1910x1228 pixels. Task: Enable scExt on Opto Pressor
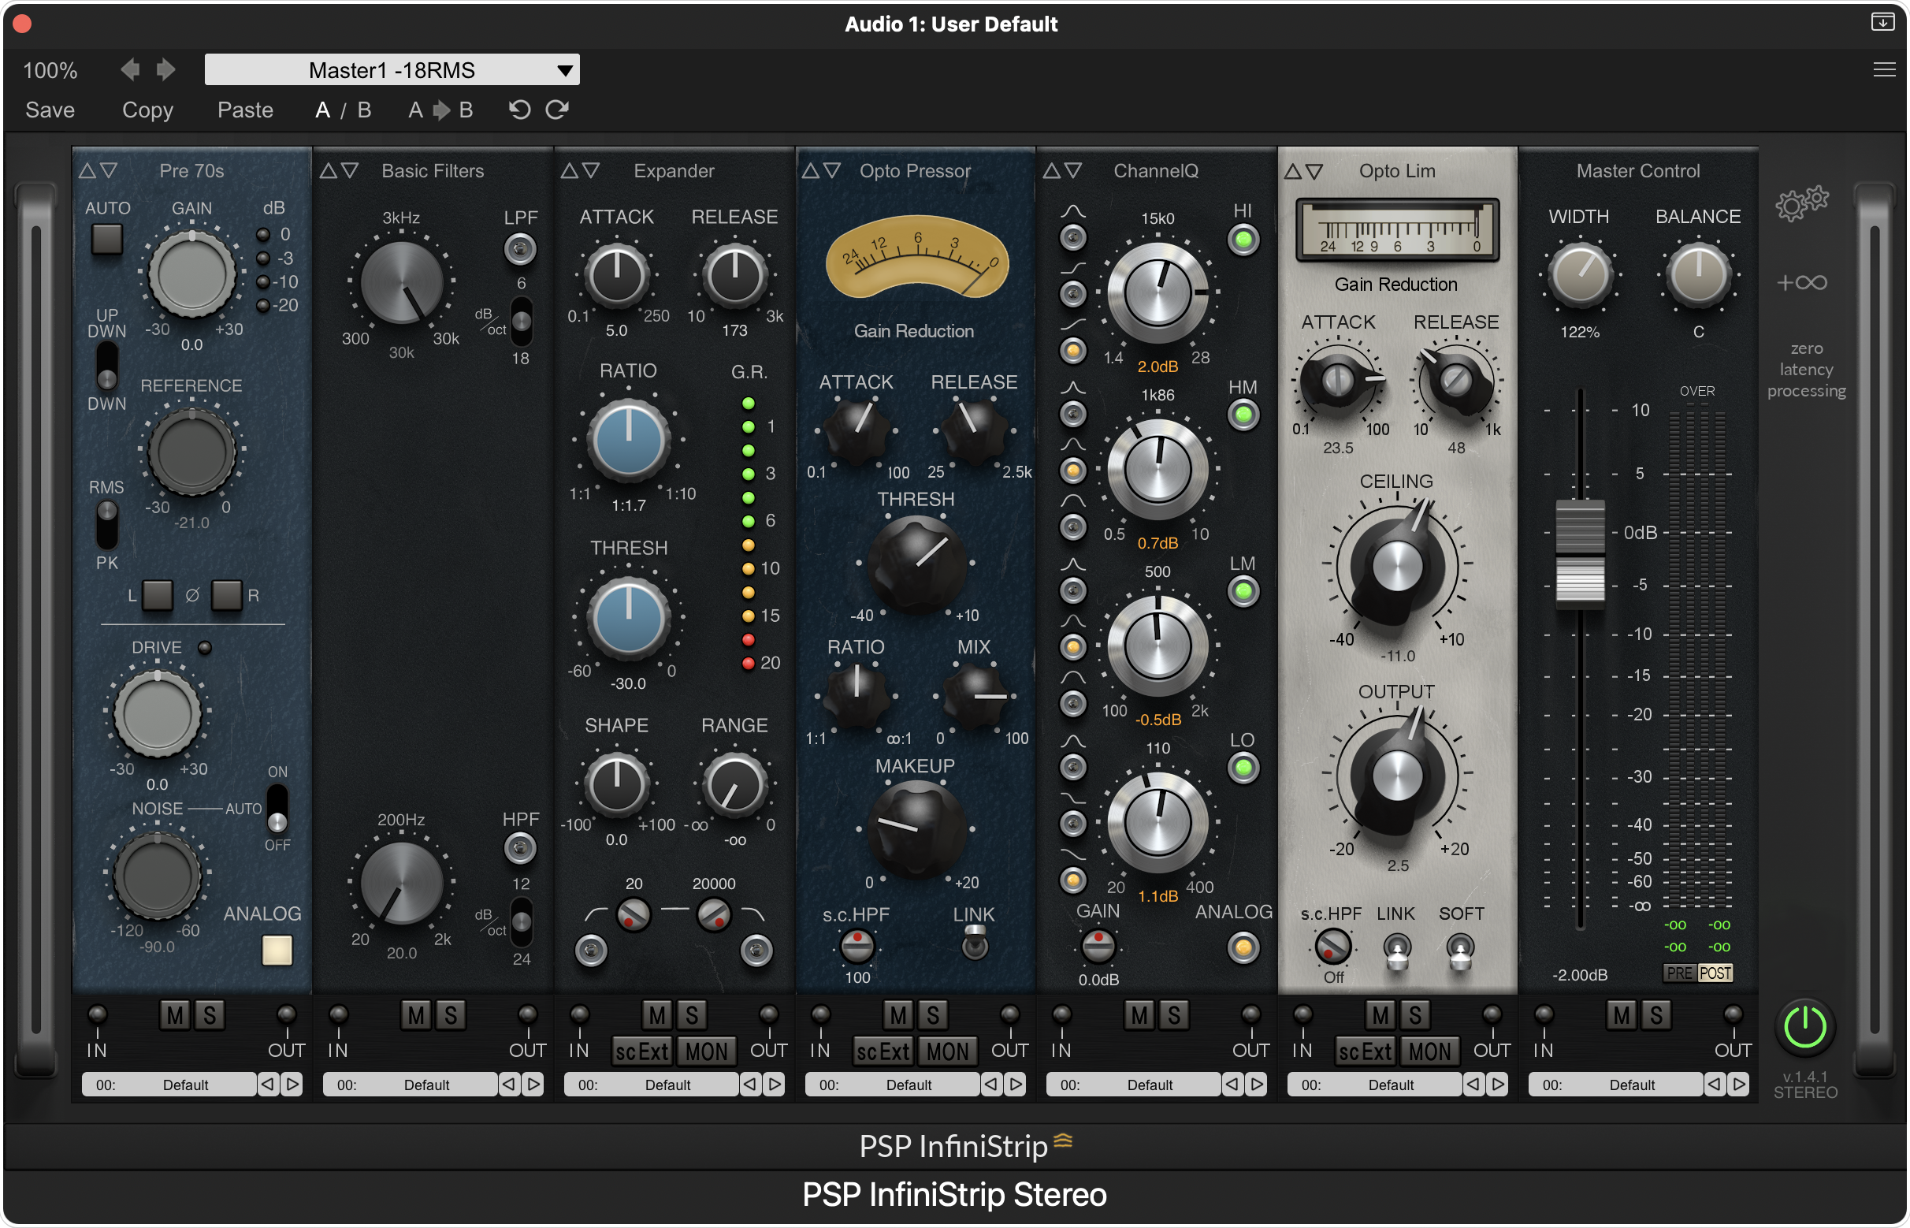point(883,1051)
